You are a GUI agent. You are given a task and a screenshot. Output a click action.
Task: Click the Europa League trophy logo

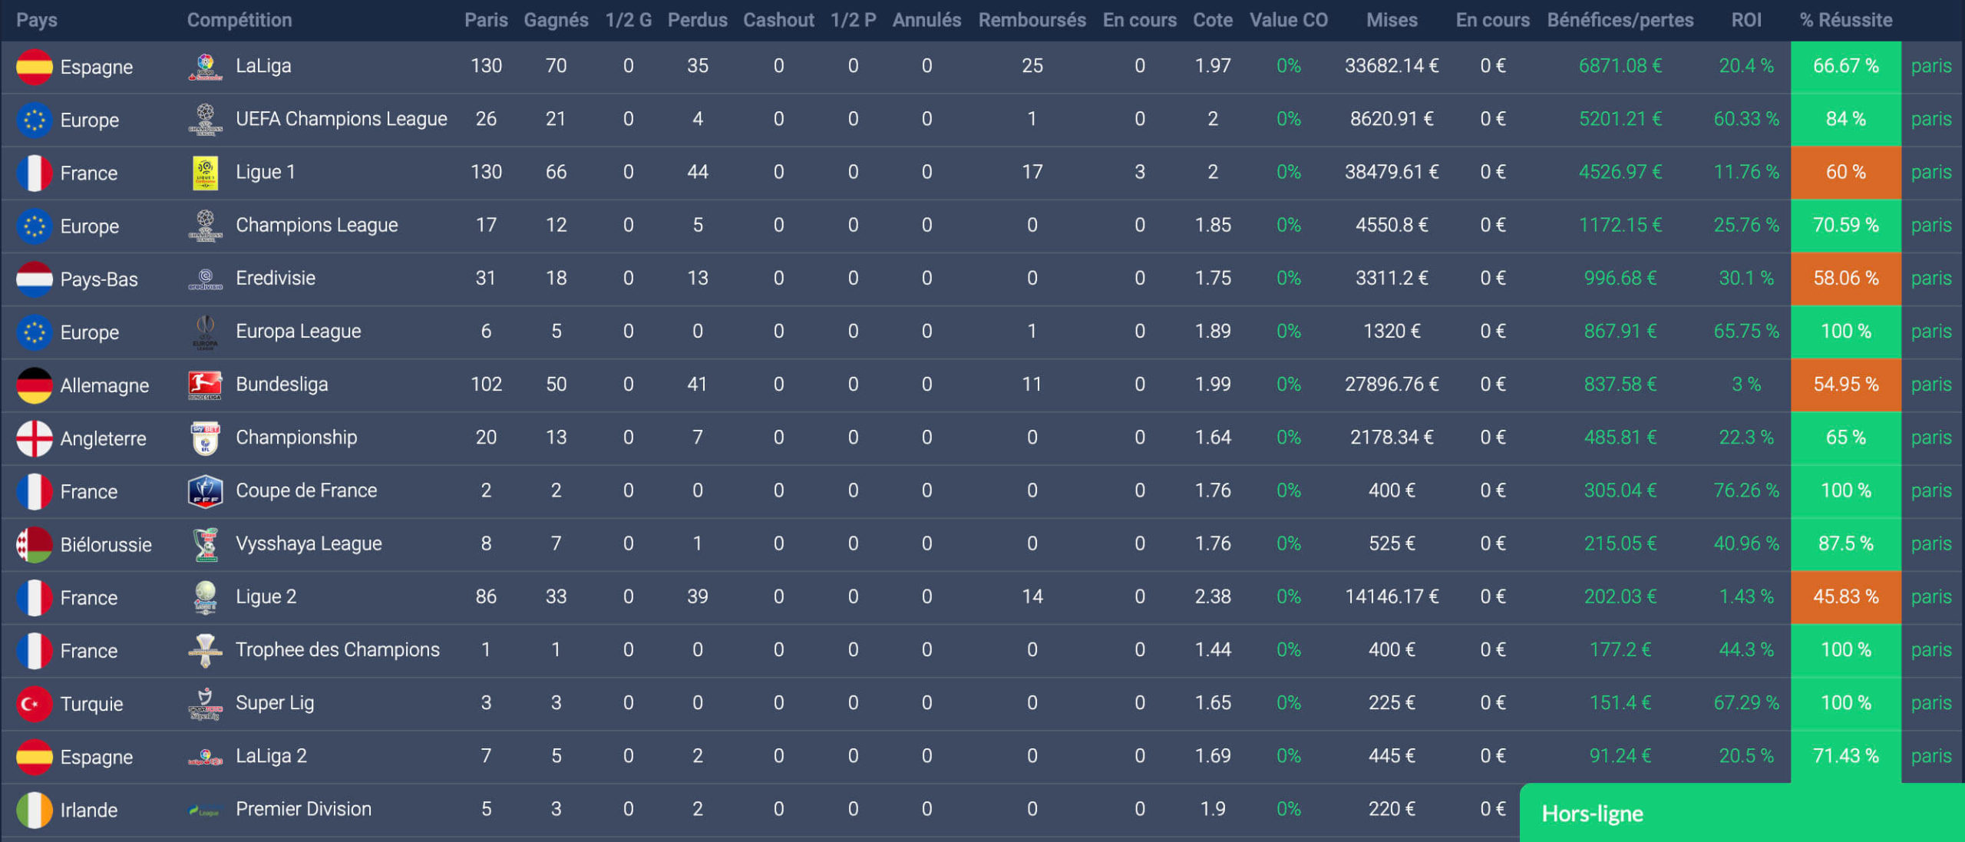click(205, 332)
